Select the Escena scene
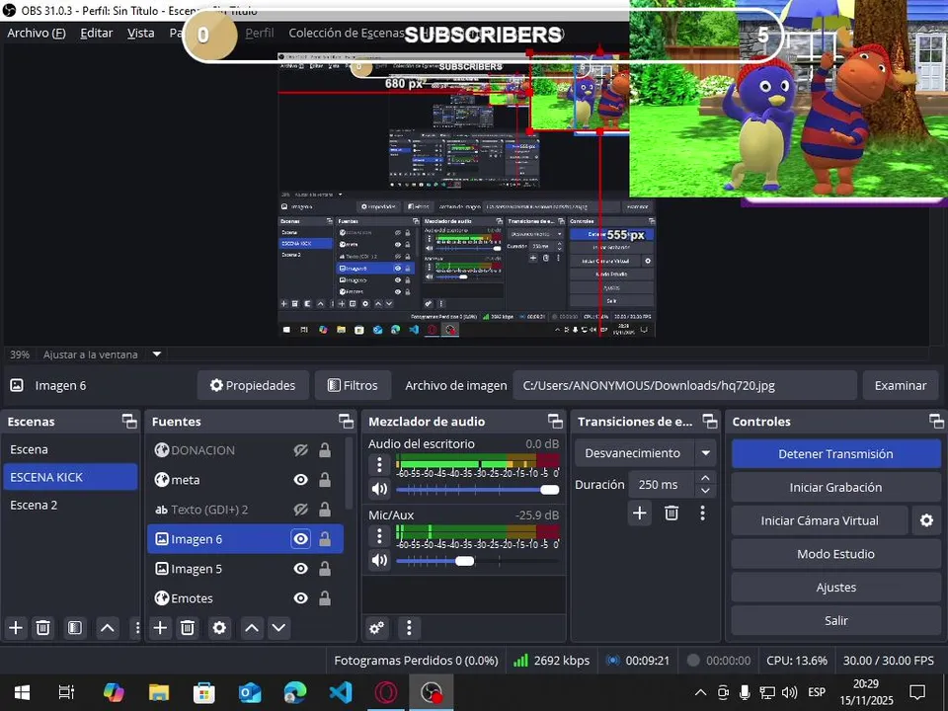 [70, 450]
